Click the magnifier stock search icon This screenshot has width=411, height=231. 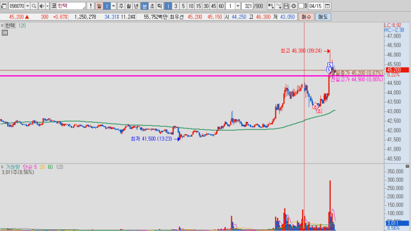click(x=34, y=6)
